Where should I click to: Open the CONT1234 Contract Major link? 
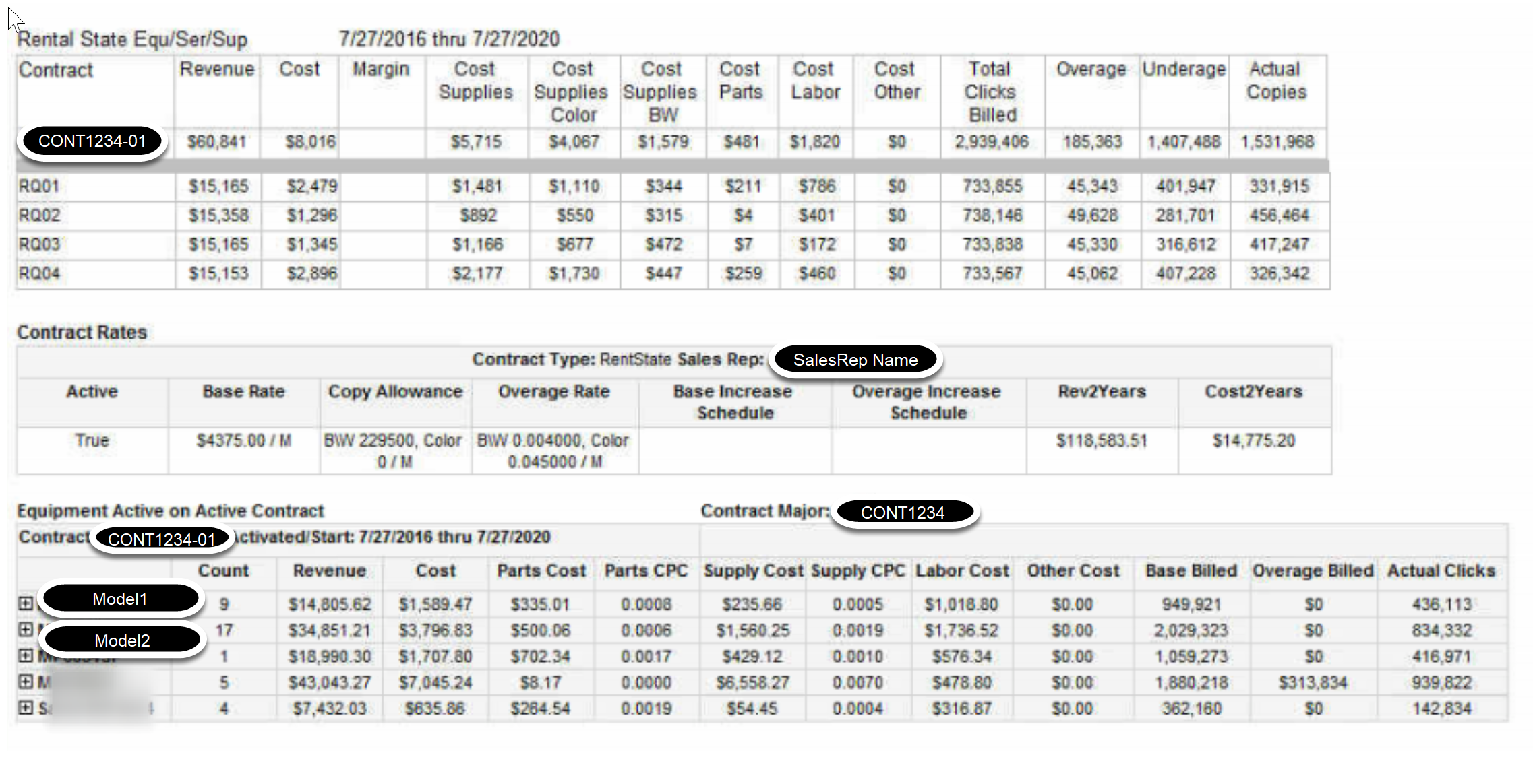(903, 513)
